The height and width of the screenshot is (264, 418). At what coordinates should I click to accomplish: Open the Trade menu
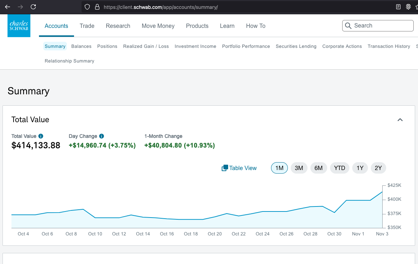87,26
